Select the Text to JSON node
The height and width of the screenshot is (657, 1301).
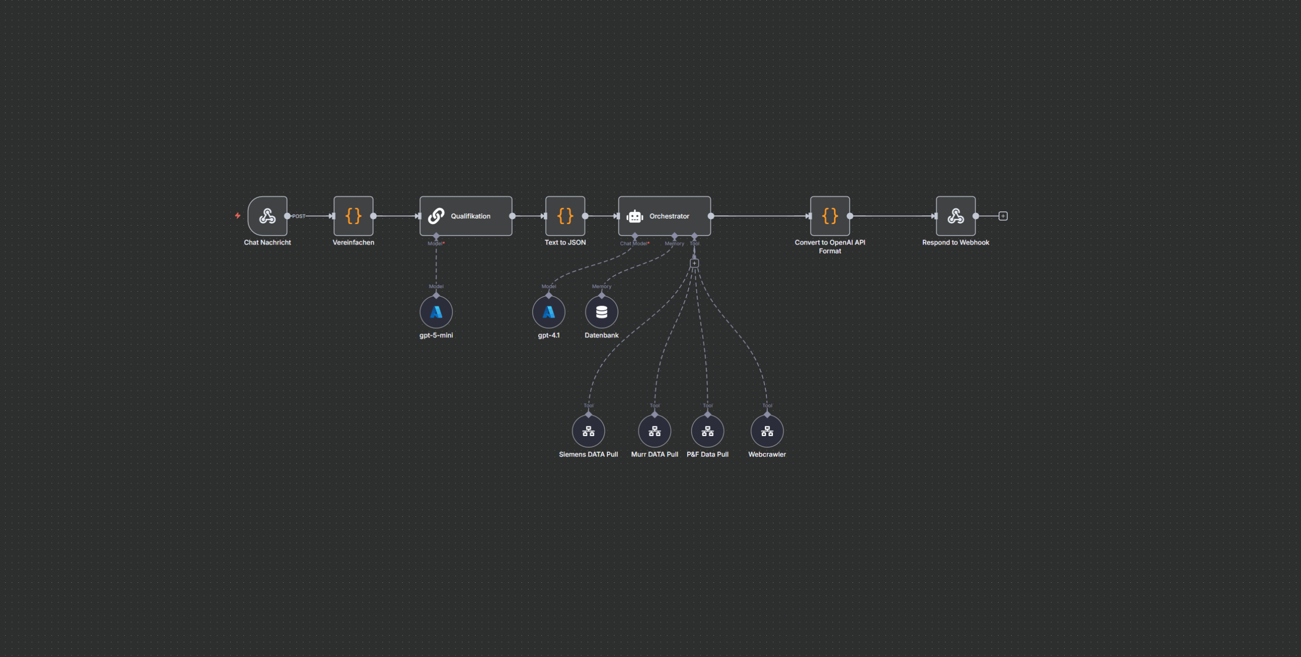coord(565,216)
